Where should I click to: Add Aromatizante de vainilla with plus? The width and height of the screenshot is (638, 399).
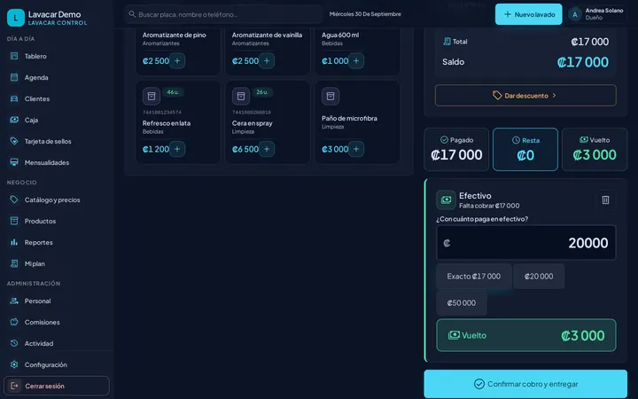[267, 60]
